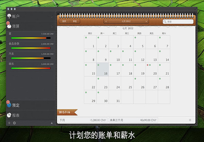Click the magnifier icon in search box
The image size is (204, 142).
165,21
